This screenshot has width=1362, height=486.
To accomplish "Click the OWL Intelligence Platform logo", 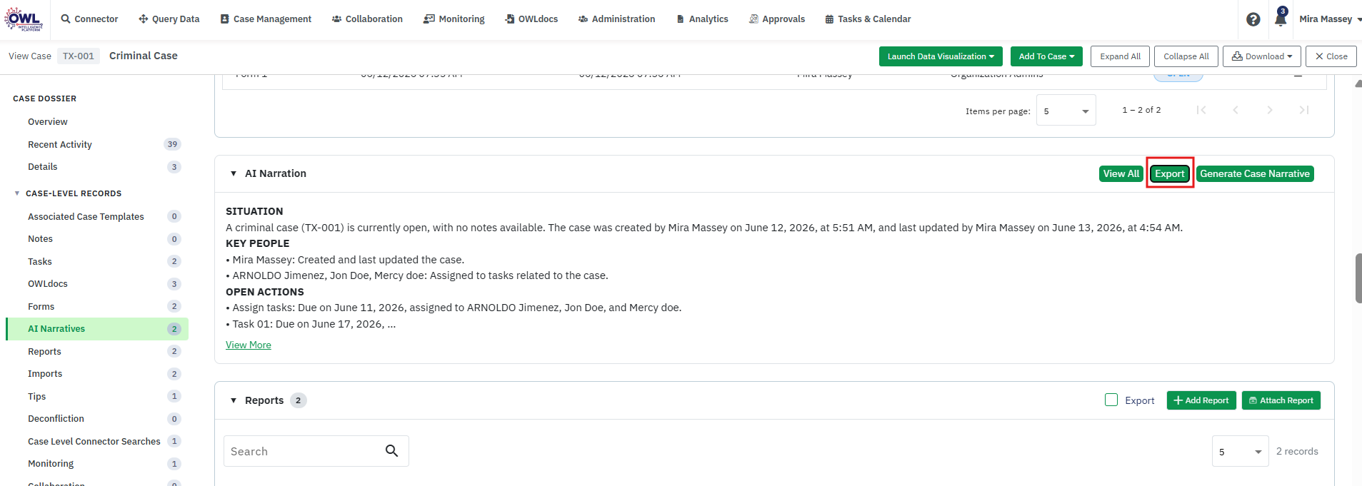I will click(24, 19).
